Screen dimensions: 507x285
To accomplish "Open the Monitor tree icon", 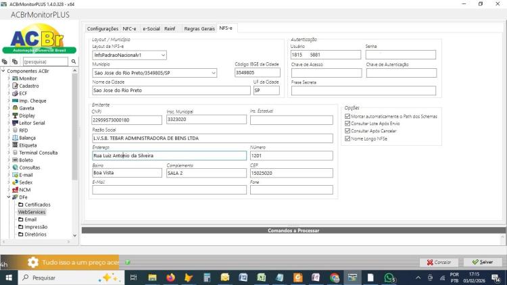I will click(15, 78).
